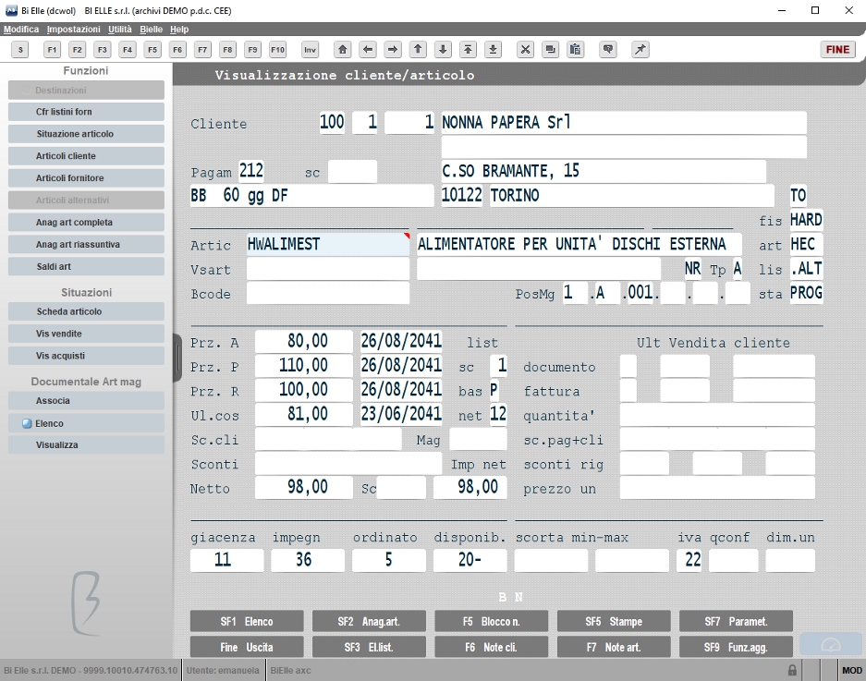Click the empty Bcode input field

tap(328, 293)
